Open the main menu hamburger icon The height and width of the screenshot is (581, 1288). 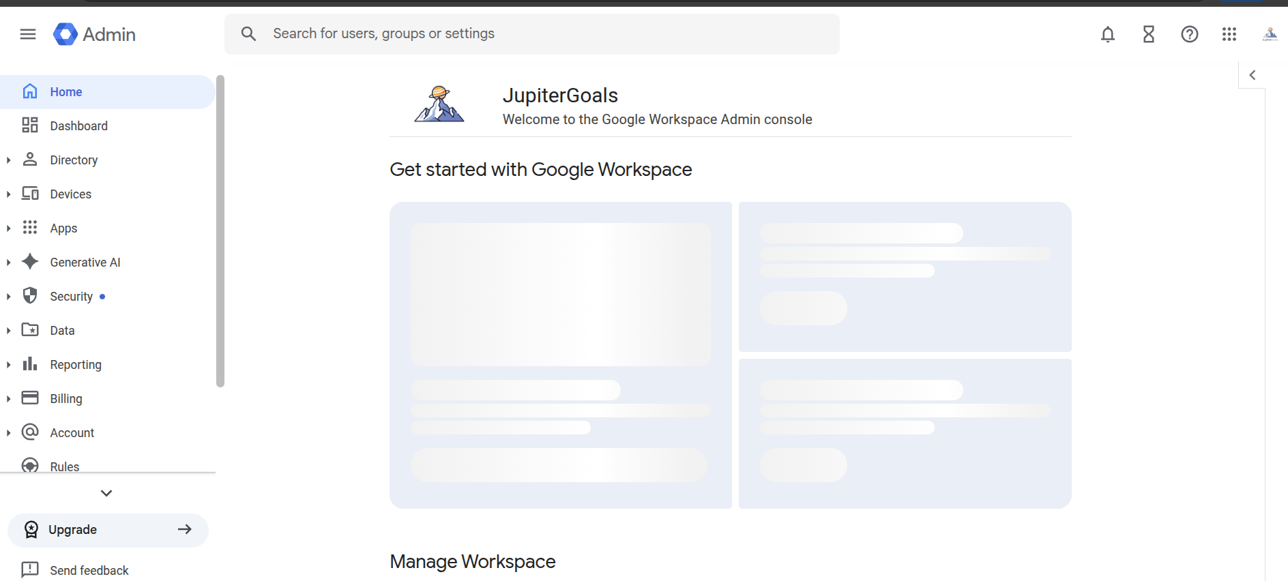point(28,34)
